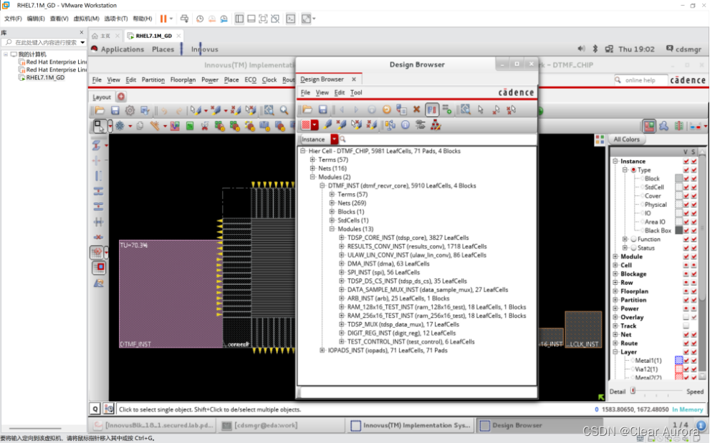Select the Status radio button

tap(633, 248)
